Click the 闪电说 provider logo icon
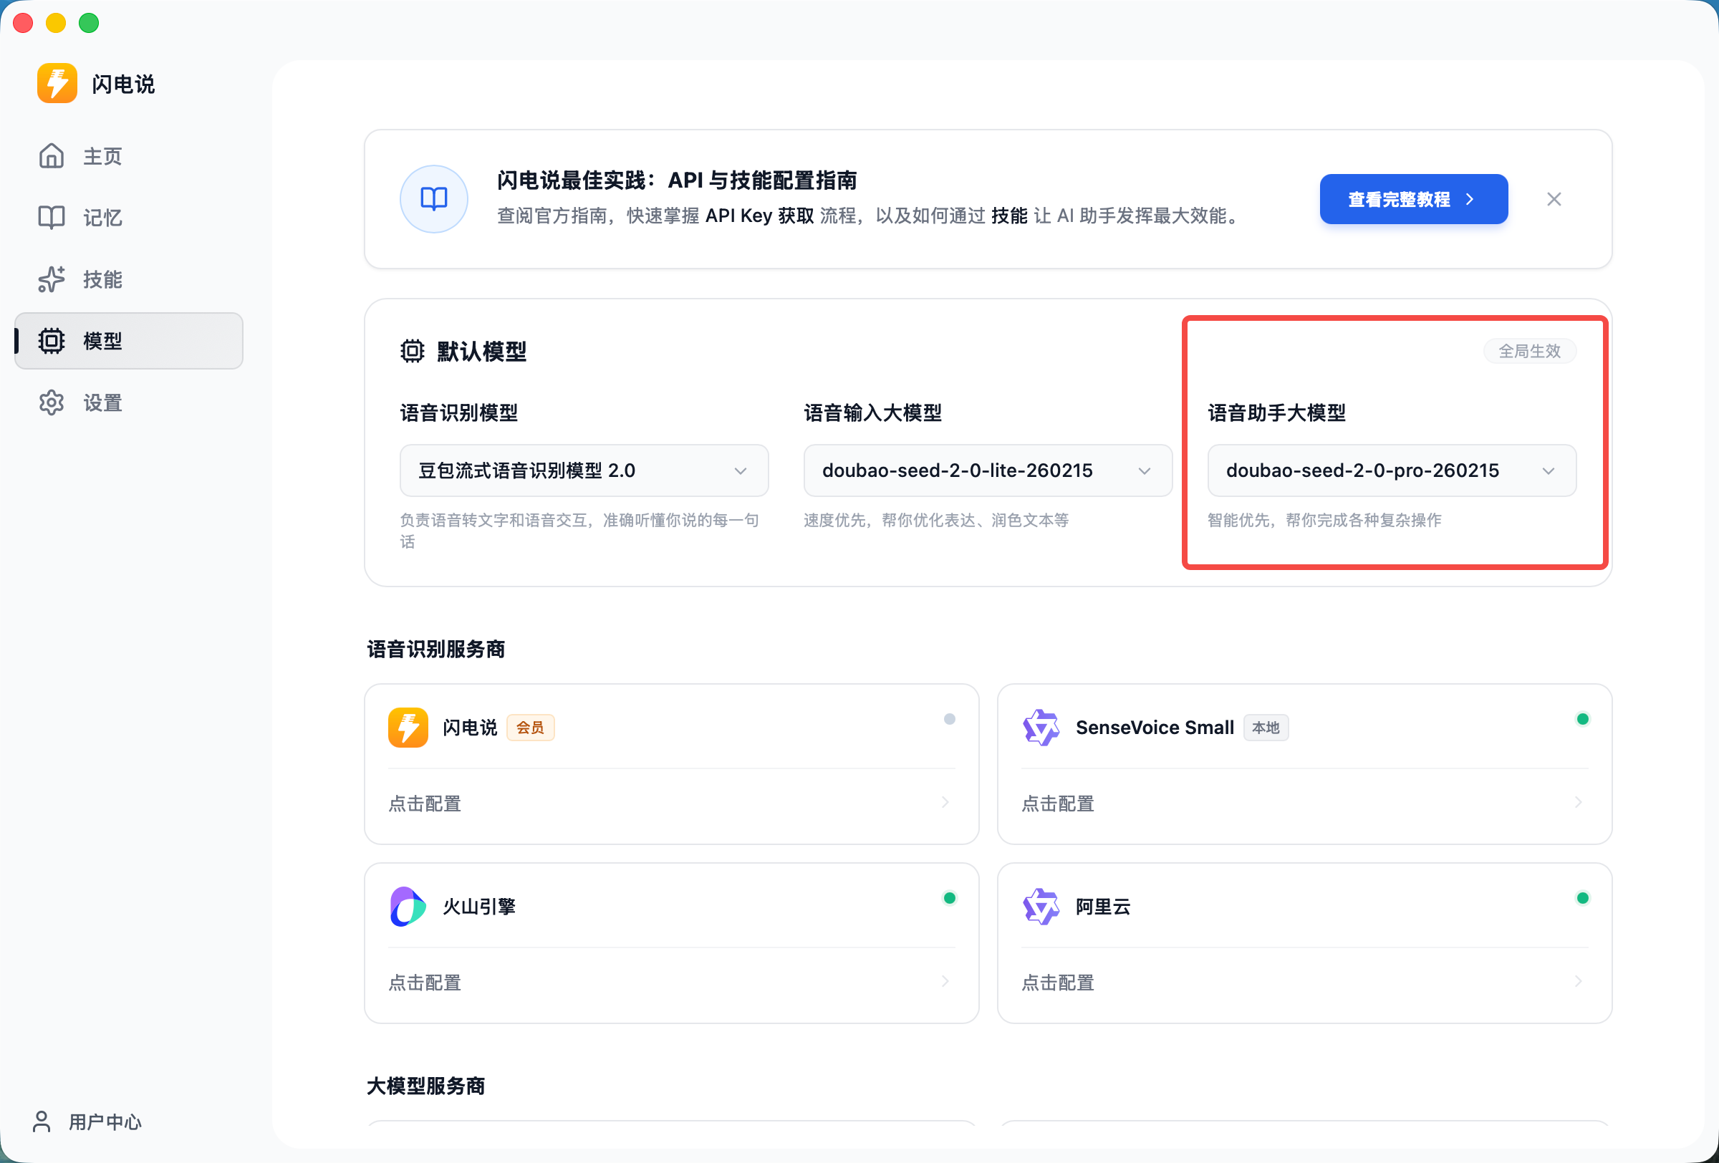Screen dimensions: 1719x1163 click(x=408, y=728)
